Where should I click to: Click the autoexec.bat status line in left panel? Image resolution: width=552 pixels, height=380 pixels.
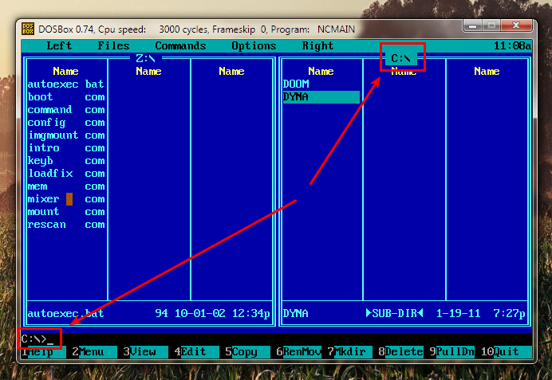[149, 314]
